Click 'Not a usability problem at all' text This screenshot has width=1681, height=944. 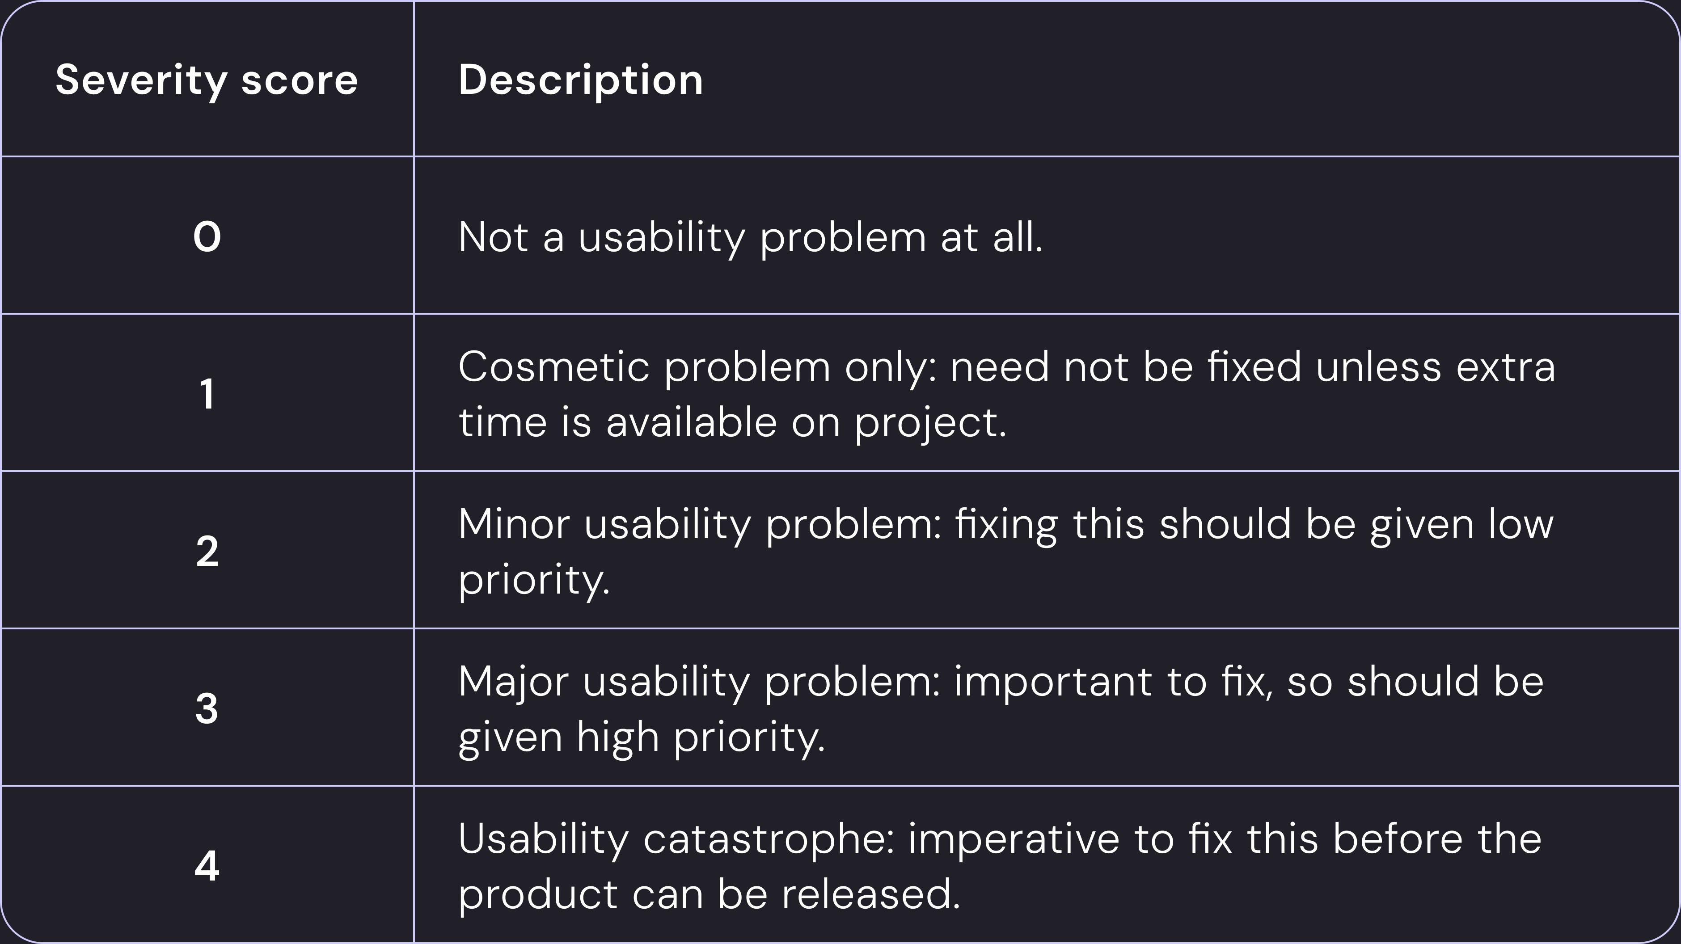pyautogui.click(x=751, y=237)
